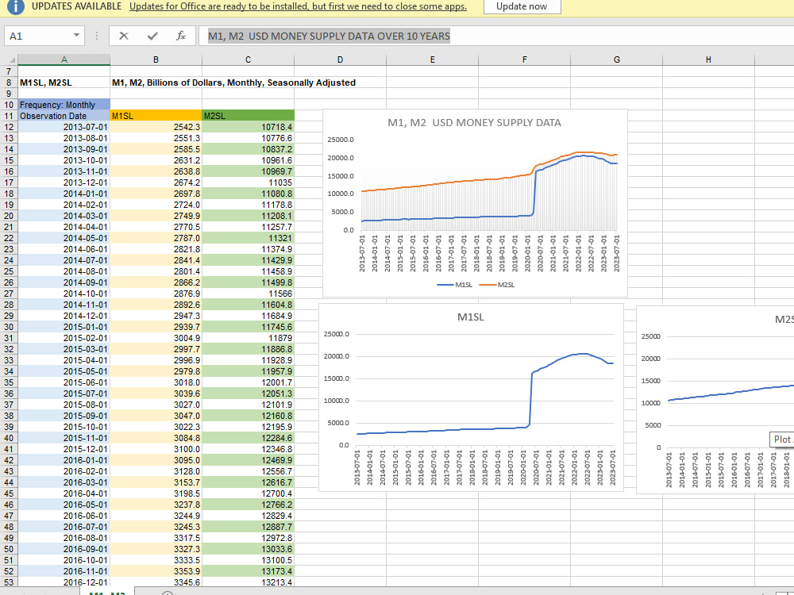Select M1SL value 2724.0
794x595 pixels.
tap(156, 205)
